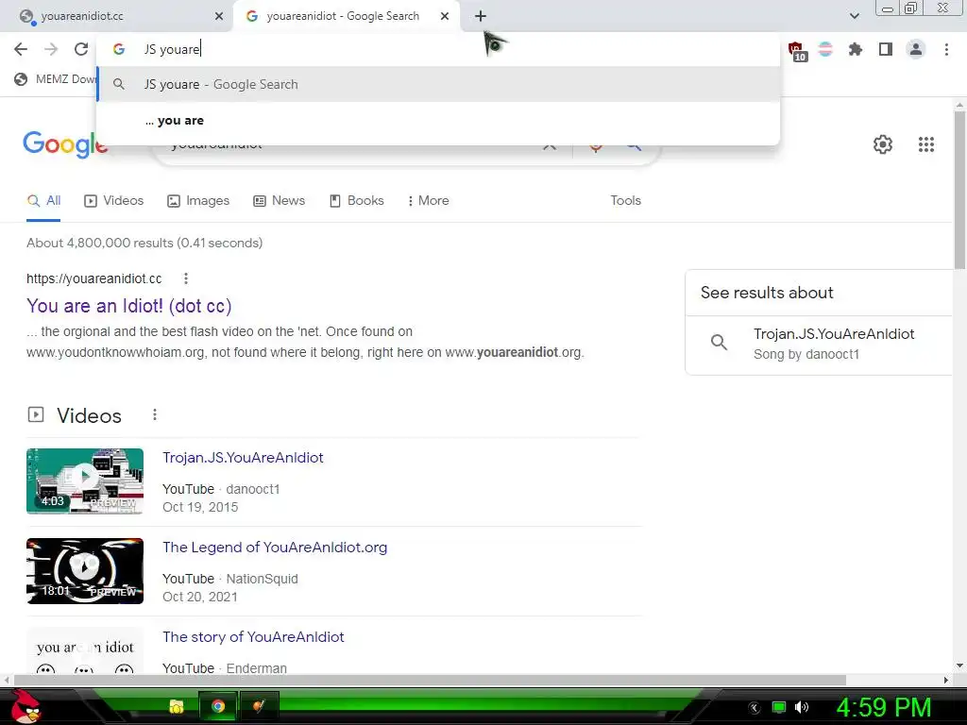The image size is (967, 725).
Task: Open the file explorer taskbar icon
Action: [x=177, y=706]
